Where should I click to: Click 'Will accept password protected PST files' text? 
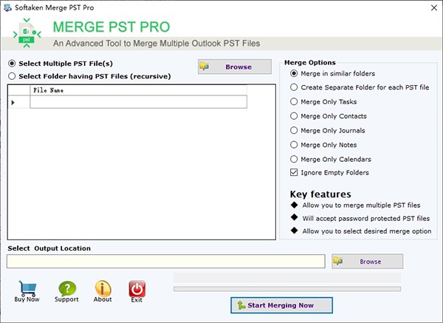tap(366, 218)
